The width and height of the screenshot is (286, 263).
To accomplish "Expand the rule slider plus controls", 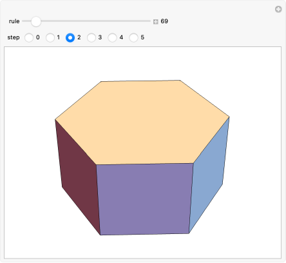I will (x=156, y=21).
